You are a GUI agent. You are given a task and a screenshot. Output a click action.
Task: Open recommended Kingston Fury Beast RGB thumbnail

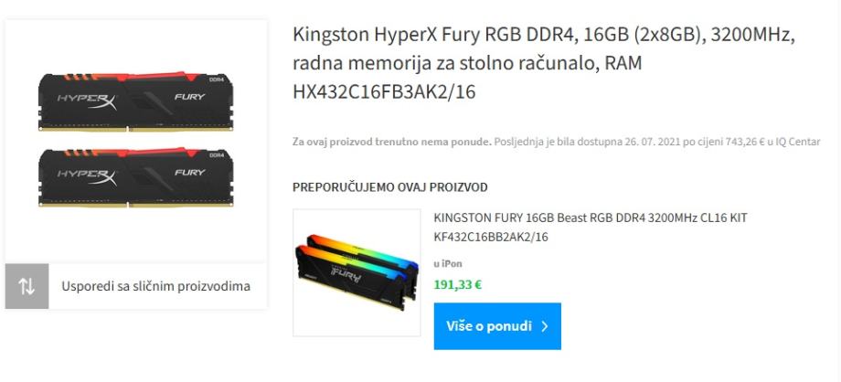[x=357, y=272]
